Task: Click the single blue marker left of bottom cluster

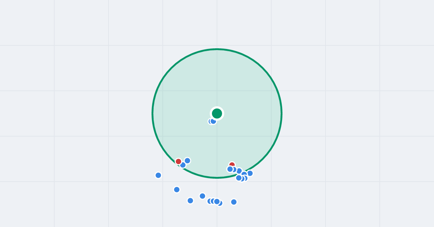Action: [x=203, y=196]
